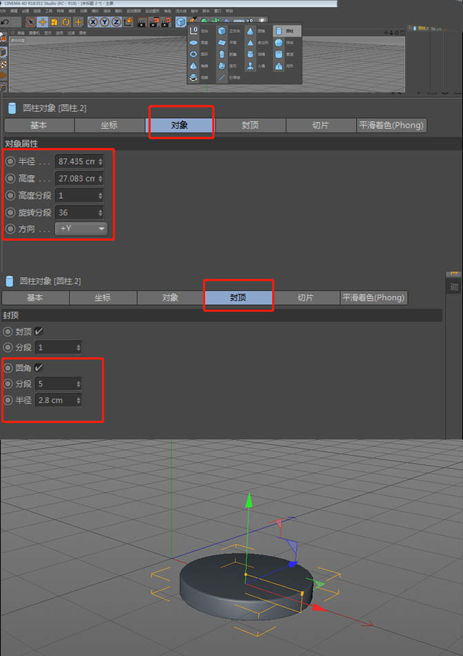Switch to 对象 tab in caps panel
463x656 pixels.
pyautogui.click(x=170, y=297)
